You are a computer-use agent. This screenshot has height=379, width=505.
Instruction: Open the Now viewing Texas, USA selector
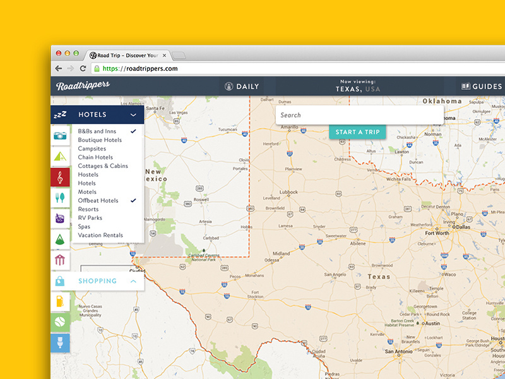coord(359,86)
